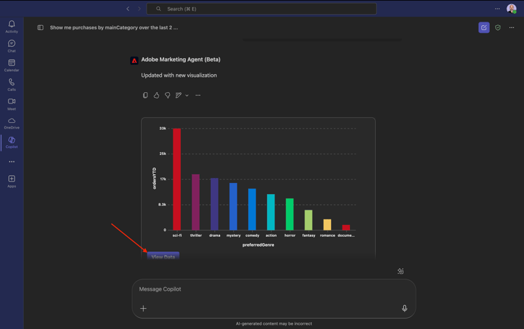Click the microphone dictation icon
The height and width of the screenshot is (329, 524).
click(405, 308)
